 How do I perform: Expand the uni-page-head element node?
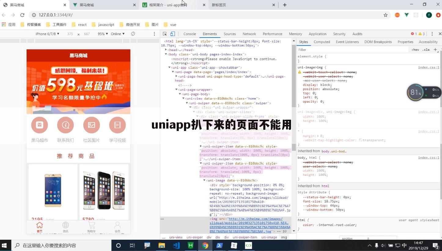[x=176, y=76]
